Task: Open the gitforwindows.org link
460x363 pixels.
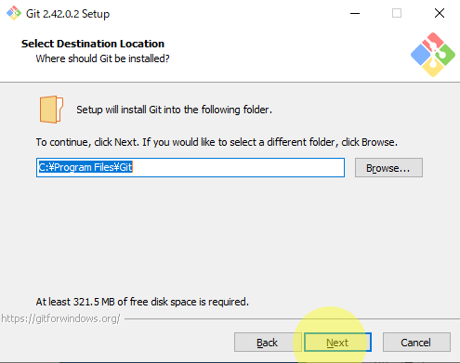Action: click(x=60, y=318)
